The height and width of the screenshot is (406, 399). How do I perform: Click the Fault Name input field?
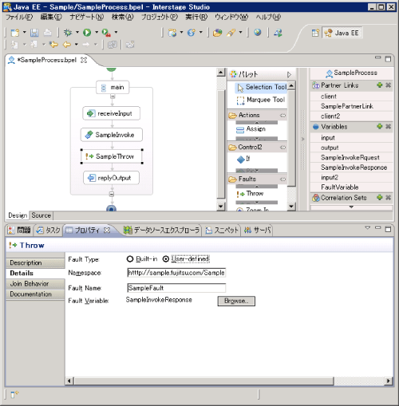(x=176, y=288)
